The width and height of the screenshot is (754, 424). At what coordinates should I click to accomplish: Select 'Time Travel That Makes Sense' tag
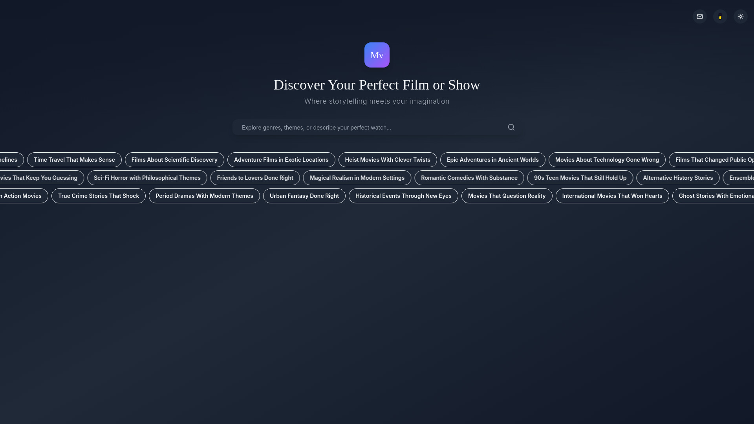[x=74, y=159]
